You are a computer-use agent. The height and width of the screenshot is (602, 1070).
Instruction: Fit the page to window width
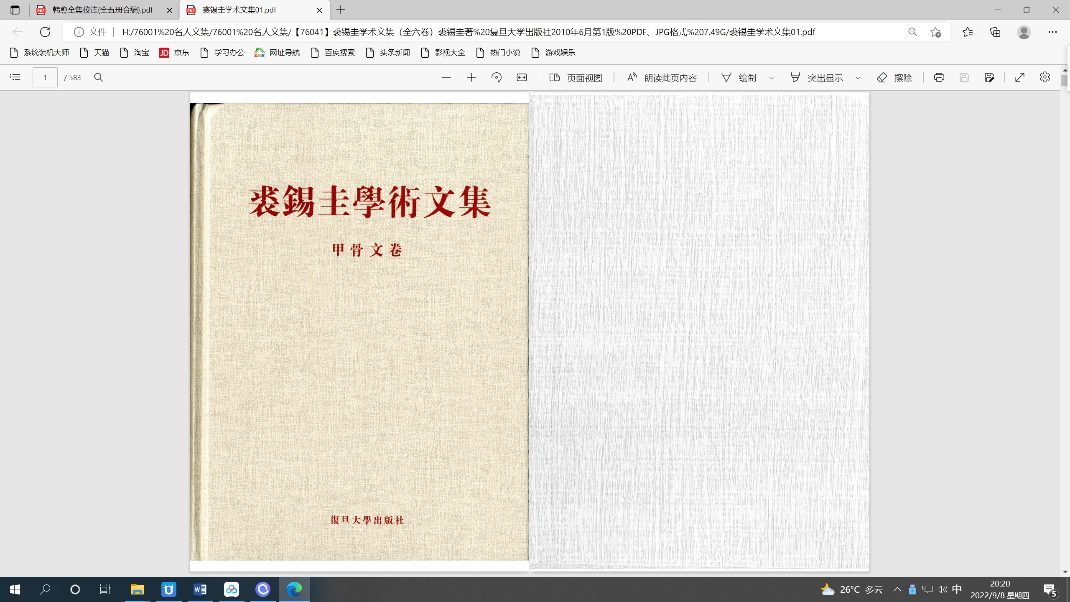pos(522,77)
